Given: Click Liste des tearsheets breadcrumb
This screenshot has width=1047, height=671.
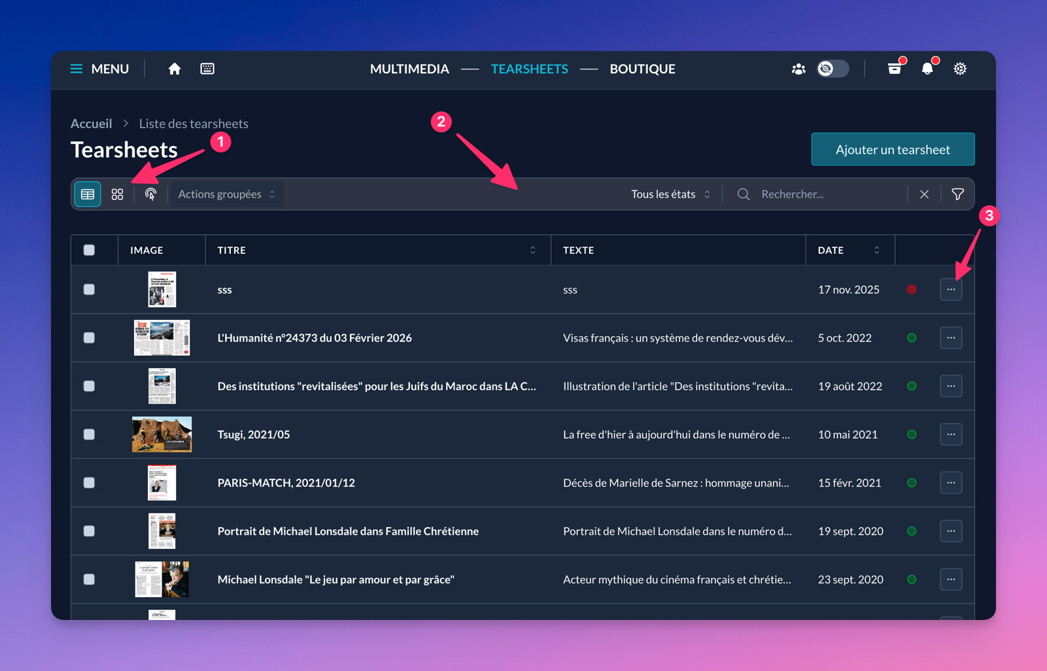Looking at the screenshot, I should (x=194, y=124).
